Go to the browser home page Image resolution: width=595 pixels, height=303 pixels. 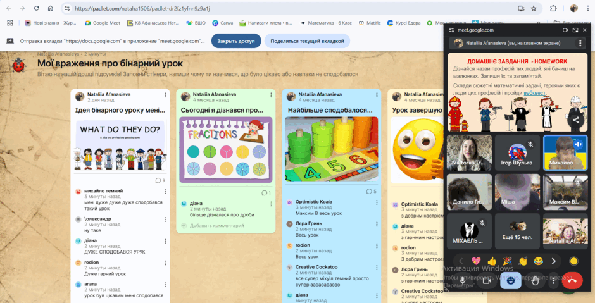pyautogui.click(x=51, y=8)
